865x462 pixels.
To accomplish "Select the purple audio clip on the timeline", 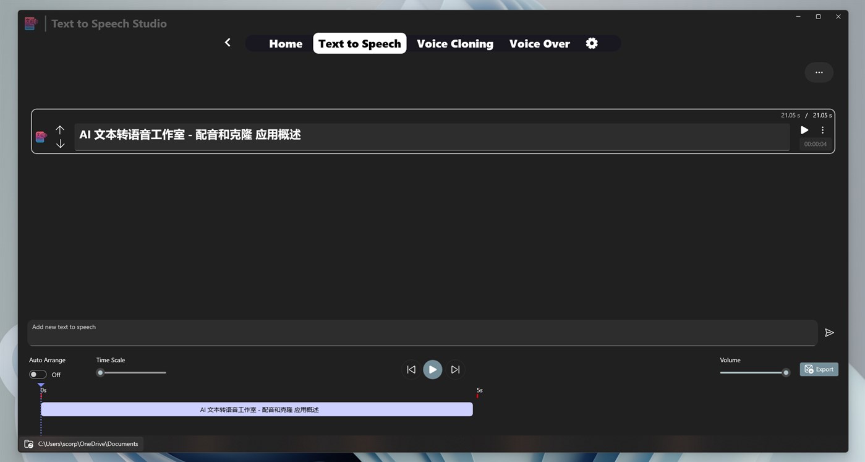I will pyautogui.click(x=257, y=409).
